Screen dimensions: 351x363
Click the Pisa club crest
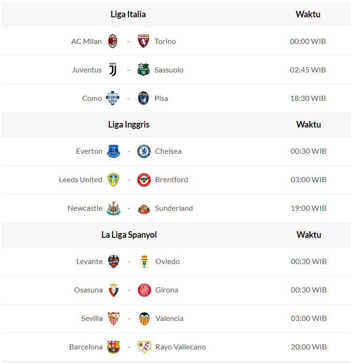coord(143,98)
